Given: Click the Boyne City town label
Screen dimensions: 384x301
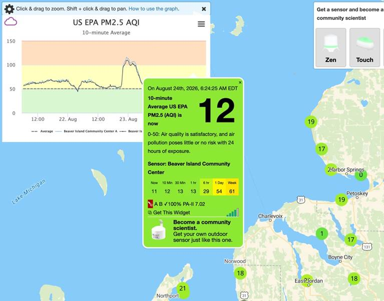Looking at the screenshot, I should pyautogui.click(x=340, y=257).
